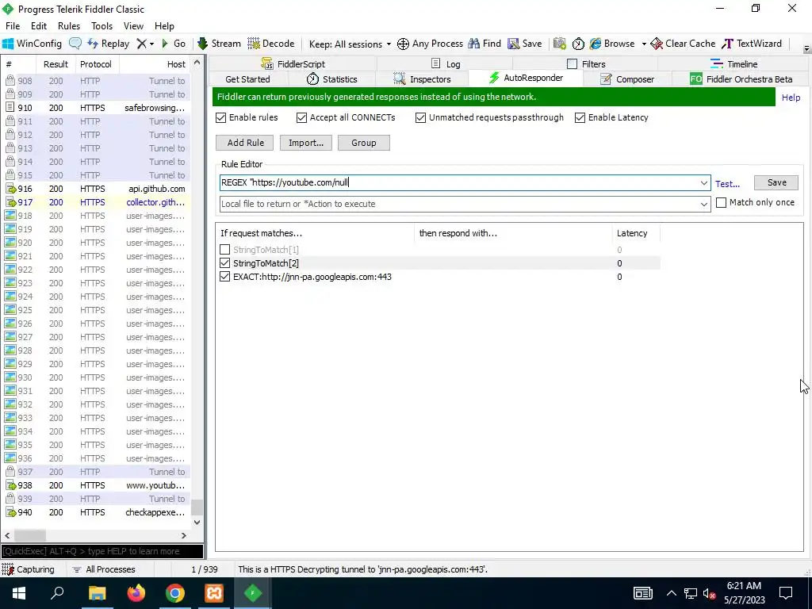This screenshot has height=609, width=812.
Task: Click the All Processes status filter
Action: [104, 569]
